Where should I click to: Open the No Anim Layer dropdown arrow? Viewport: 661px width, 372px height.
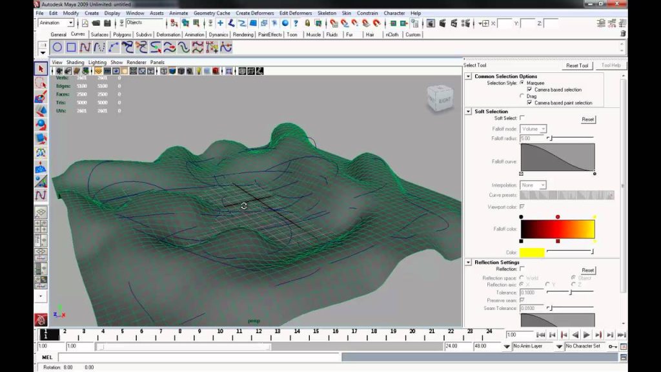[x=507, y=346]
